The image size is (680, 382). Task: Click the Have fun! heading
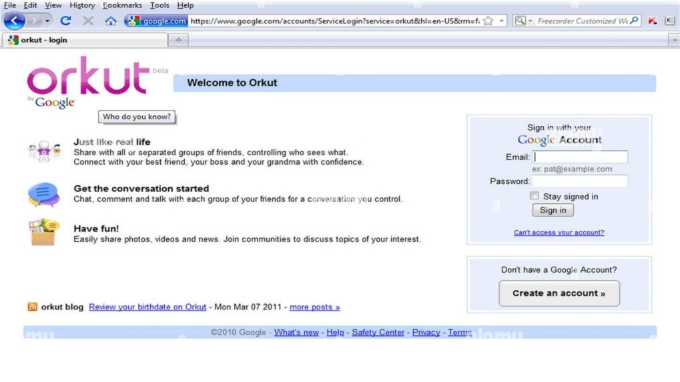96,228
